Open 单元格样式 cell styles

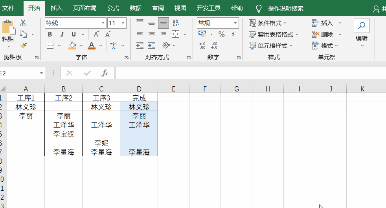(270, 46)
